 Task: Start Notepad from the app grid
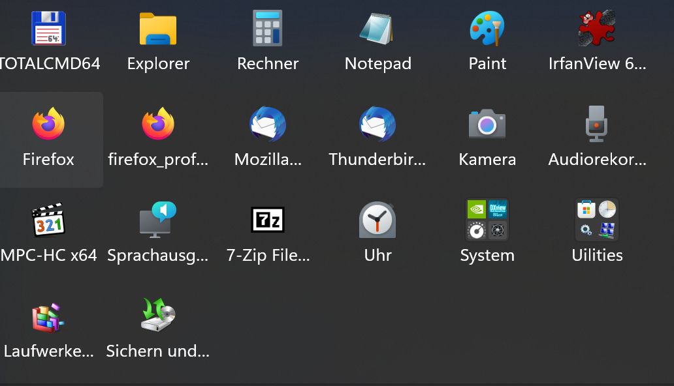click(377, 28)
